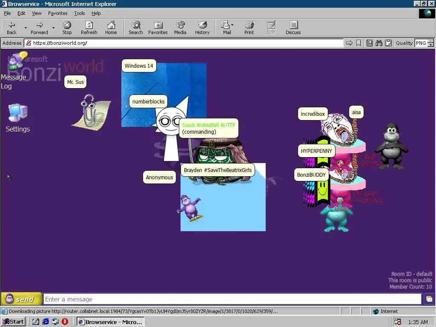Open the Search toolbar button

tap(136, 28)
